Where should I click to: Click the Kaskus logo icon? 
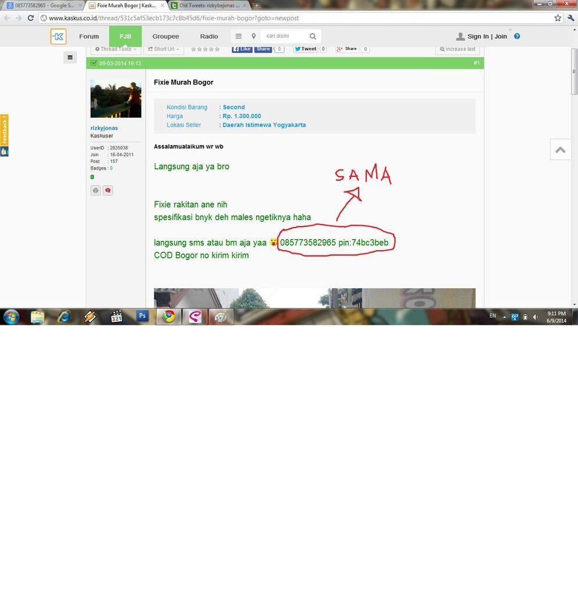[x=59, y=37]
